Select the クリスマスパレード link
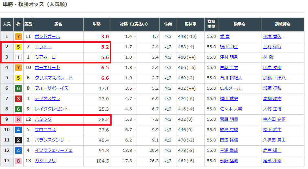308x169 pixels. point(54,78)
